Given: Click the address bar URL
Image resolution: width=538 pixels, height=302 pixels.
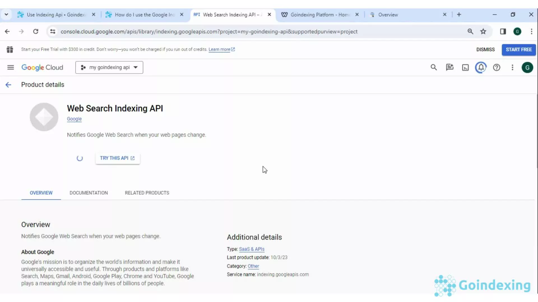Looking at the screenshot, I should point(209,32).
